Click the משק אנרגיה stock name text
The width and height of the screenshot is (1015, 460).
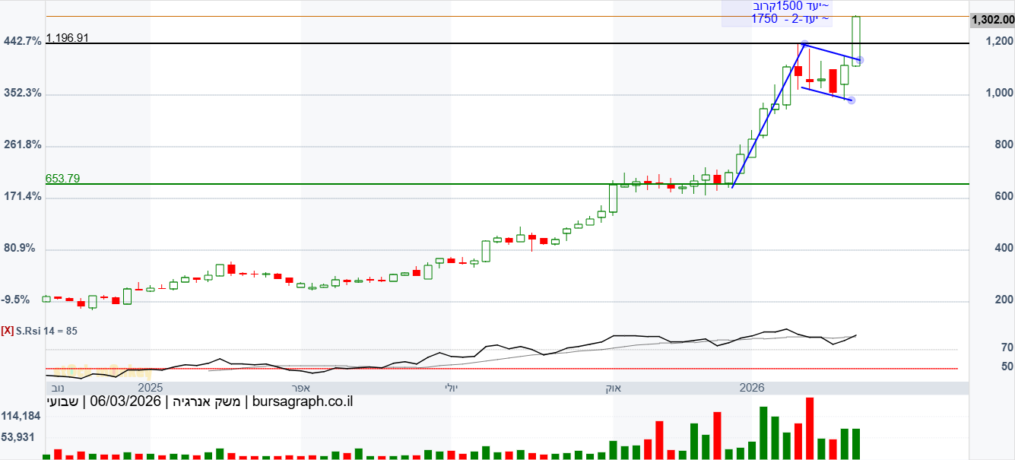[205, 401]
